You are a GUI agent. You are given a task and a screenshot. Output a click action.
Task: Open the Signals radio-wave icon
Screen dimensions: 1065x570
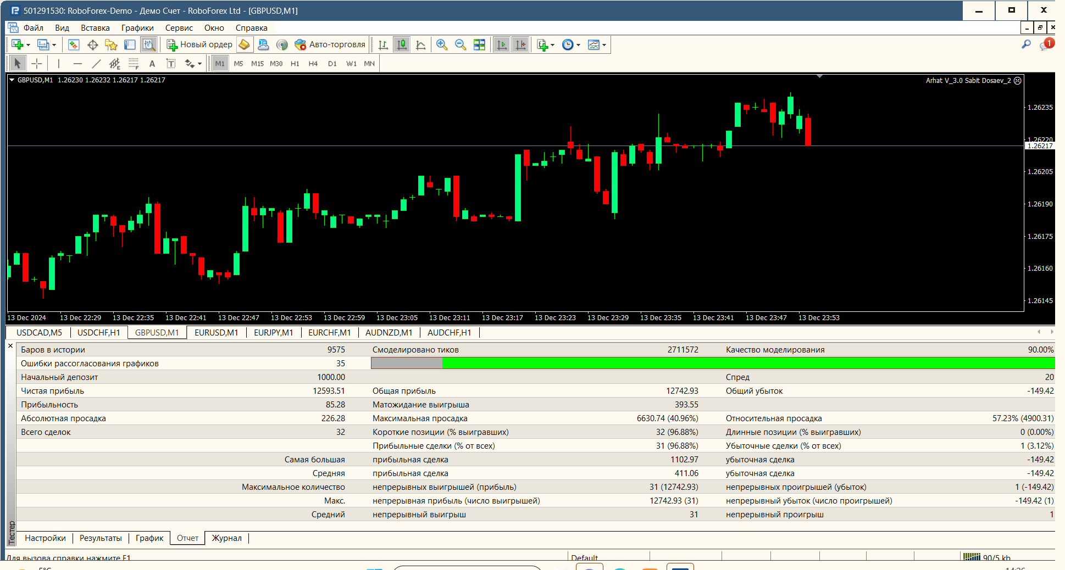(x=282, y=45)
